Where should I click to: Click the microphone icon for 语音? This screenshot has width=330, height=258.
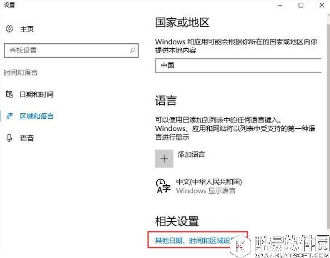[x=9, y=138]
